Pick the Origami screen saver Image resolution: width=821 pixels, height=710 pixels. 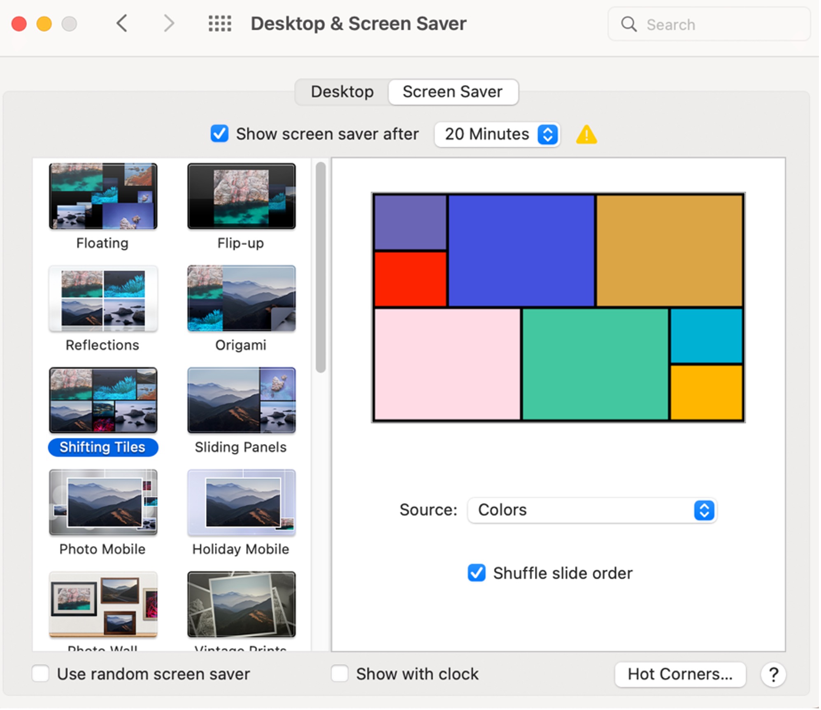[241, 299]
